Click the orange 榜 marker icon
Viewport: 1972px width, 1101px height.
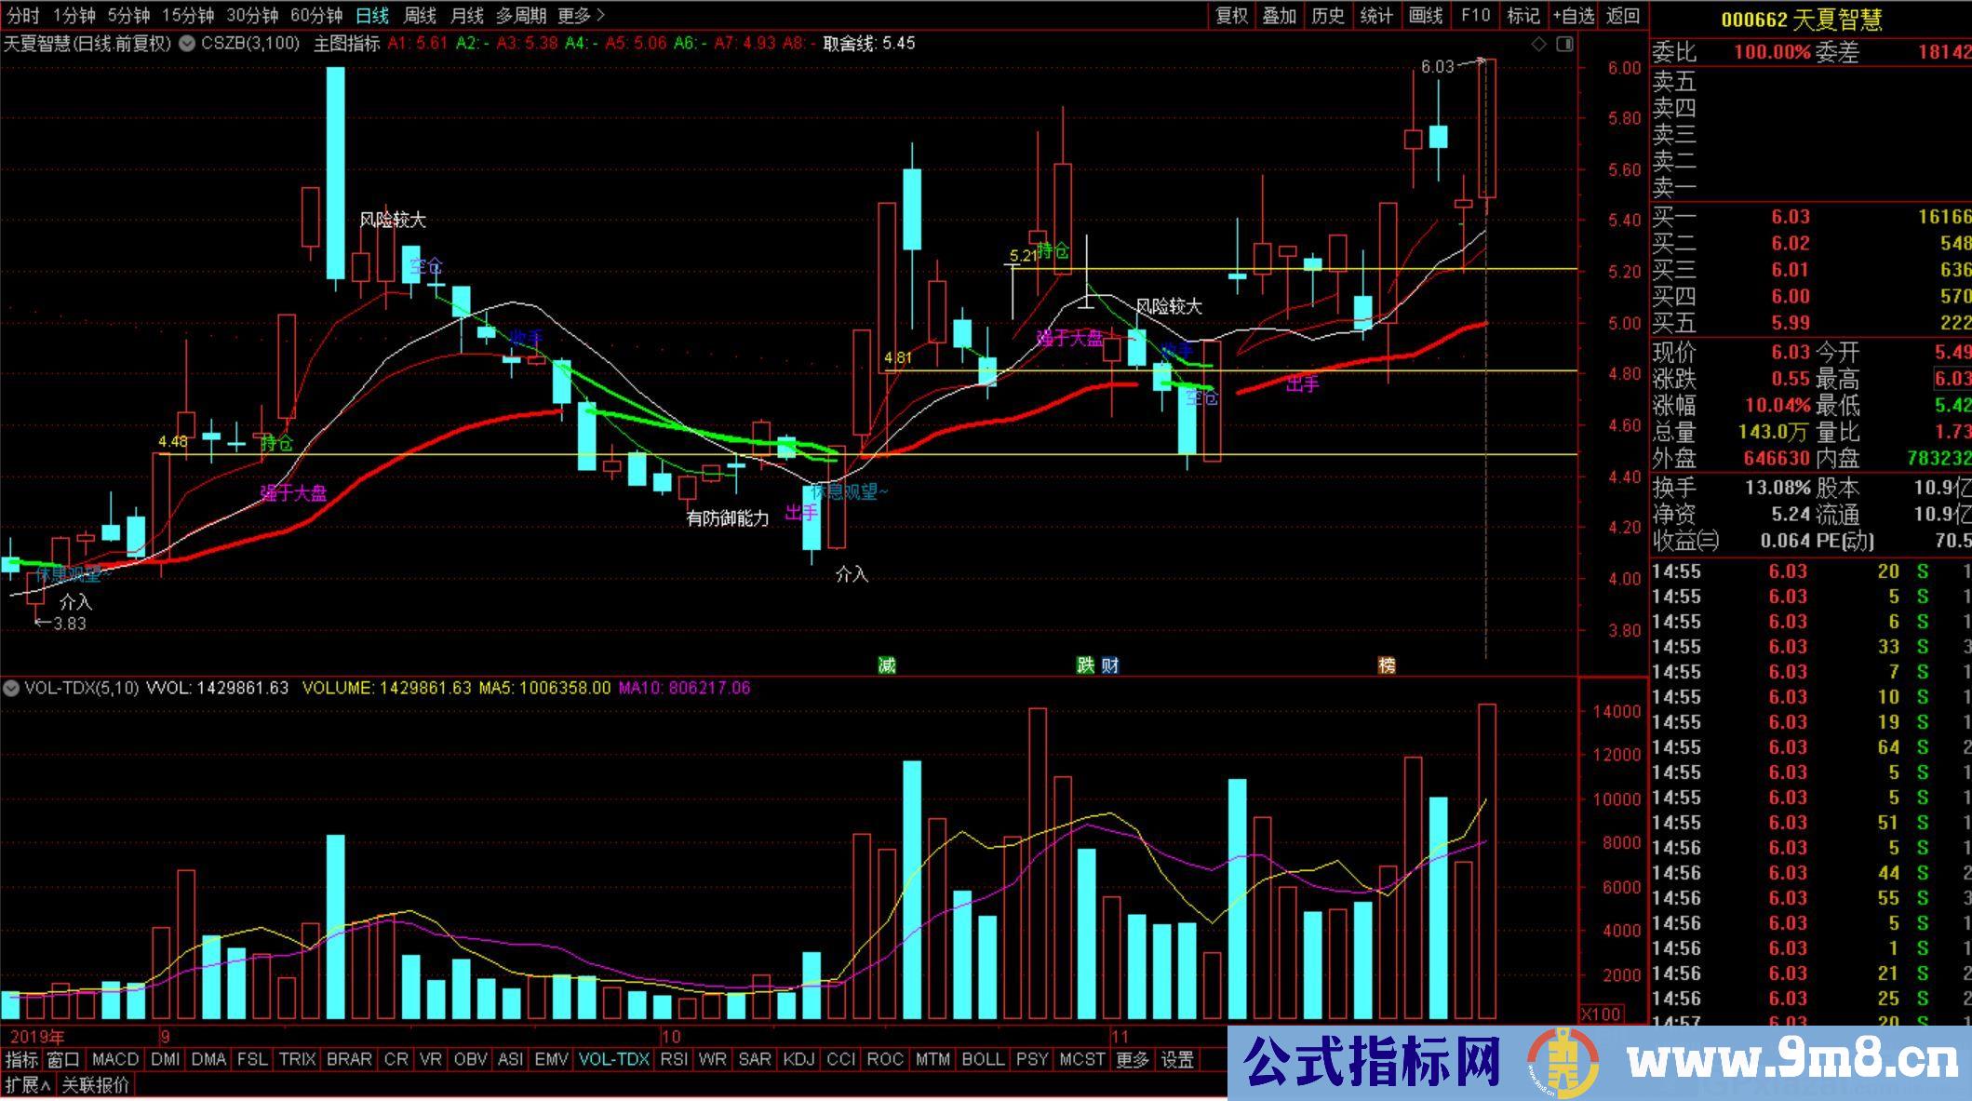[x=1387, y=665]
